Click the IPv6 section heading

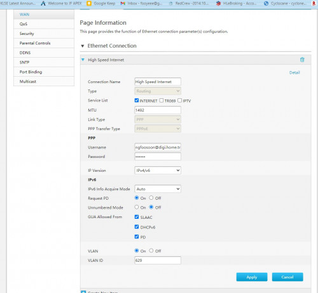(92, 179)
